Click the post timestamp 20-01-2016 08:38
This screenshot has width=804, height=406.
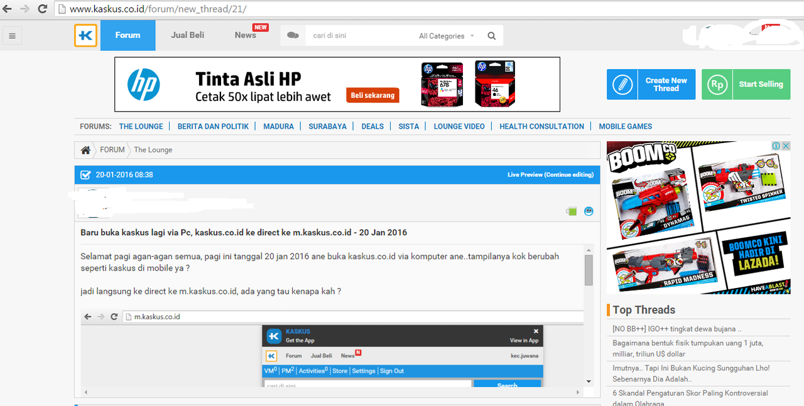tap(124, 174)
